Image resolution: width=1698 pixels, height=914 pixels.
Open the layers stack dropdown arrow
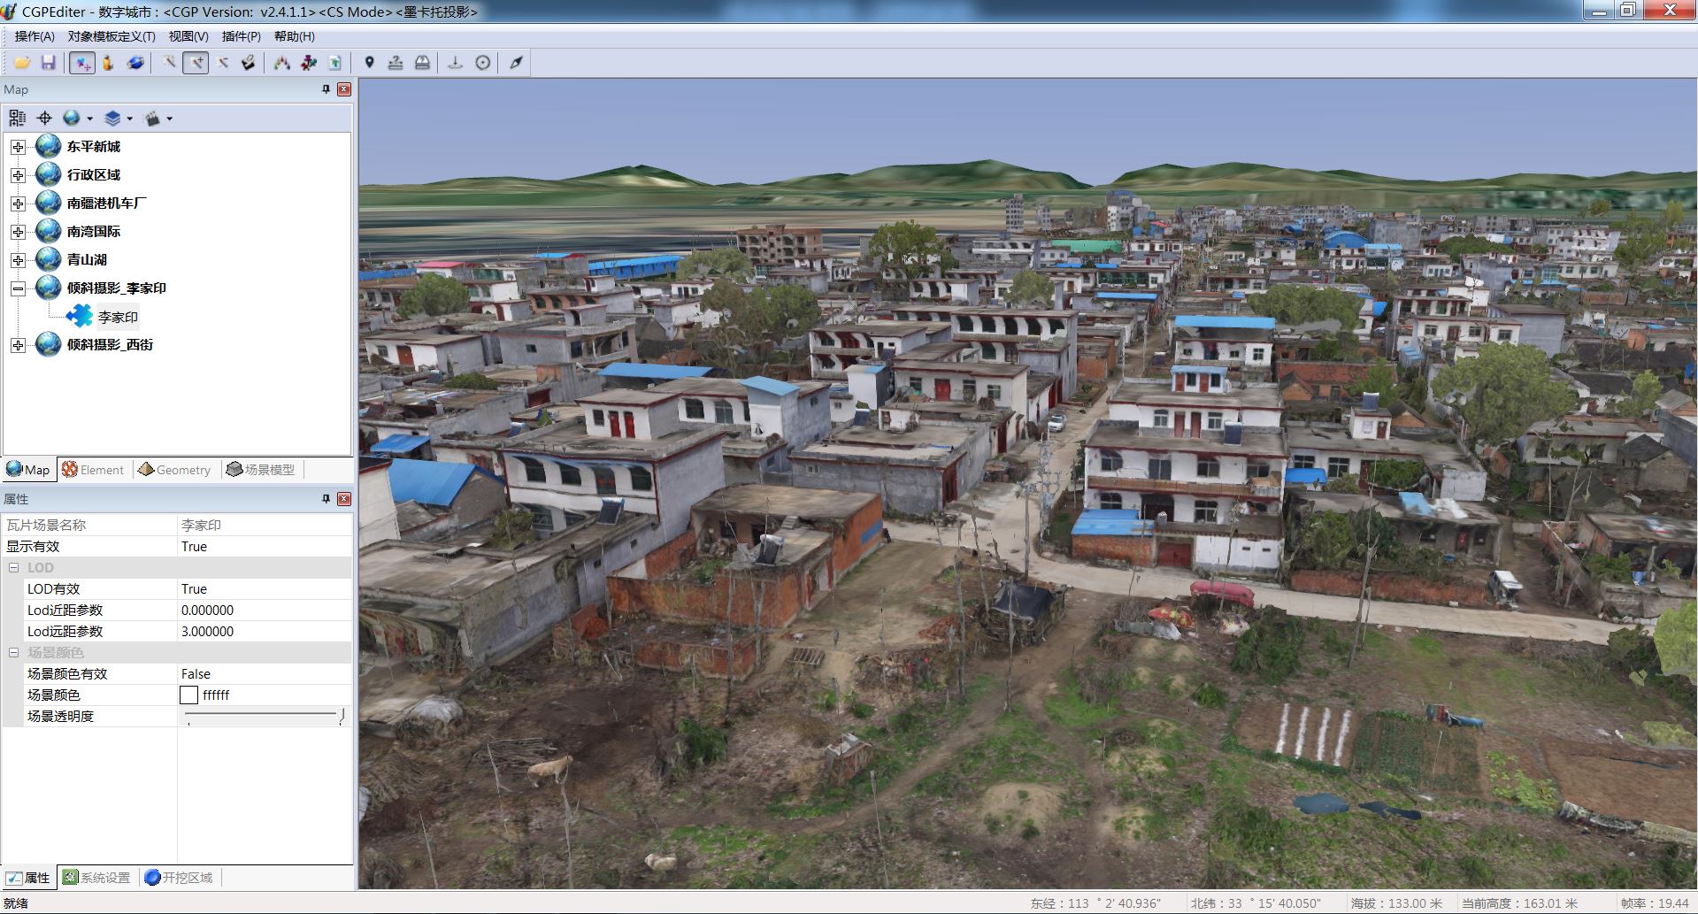coord(130,119)
